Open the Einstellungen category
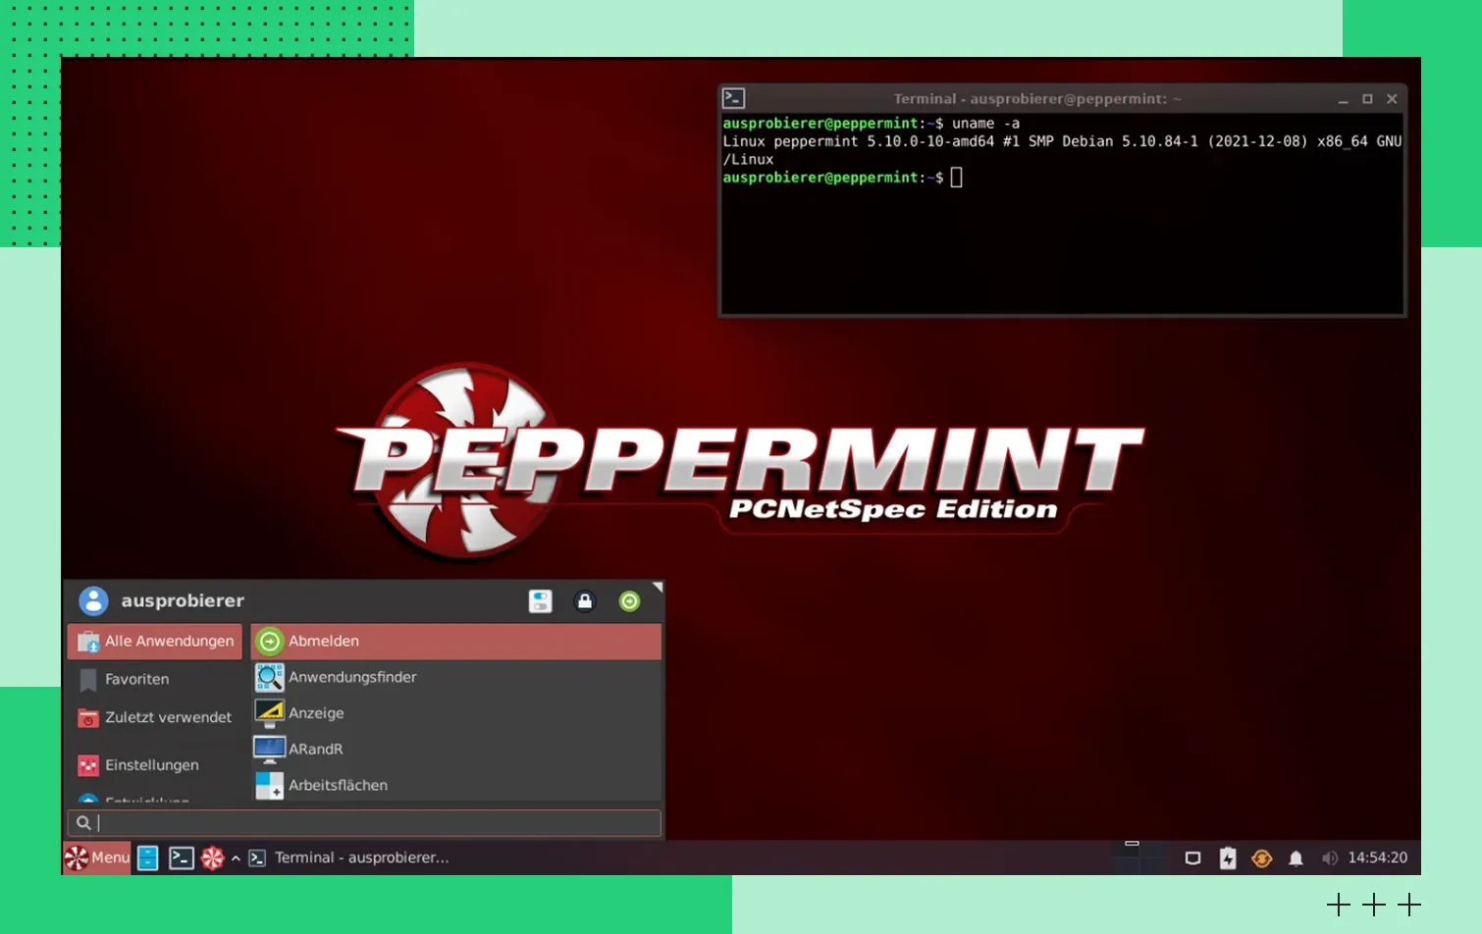 point(151,765)
